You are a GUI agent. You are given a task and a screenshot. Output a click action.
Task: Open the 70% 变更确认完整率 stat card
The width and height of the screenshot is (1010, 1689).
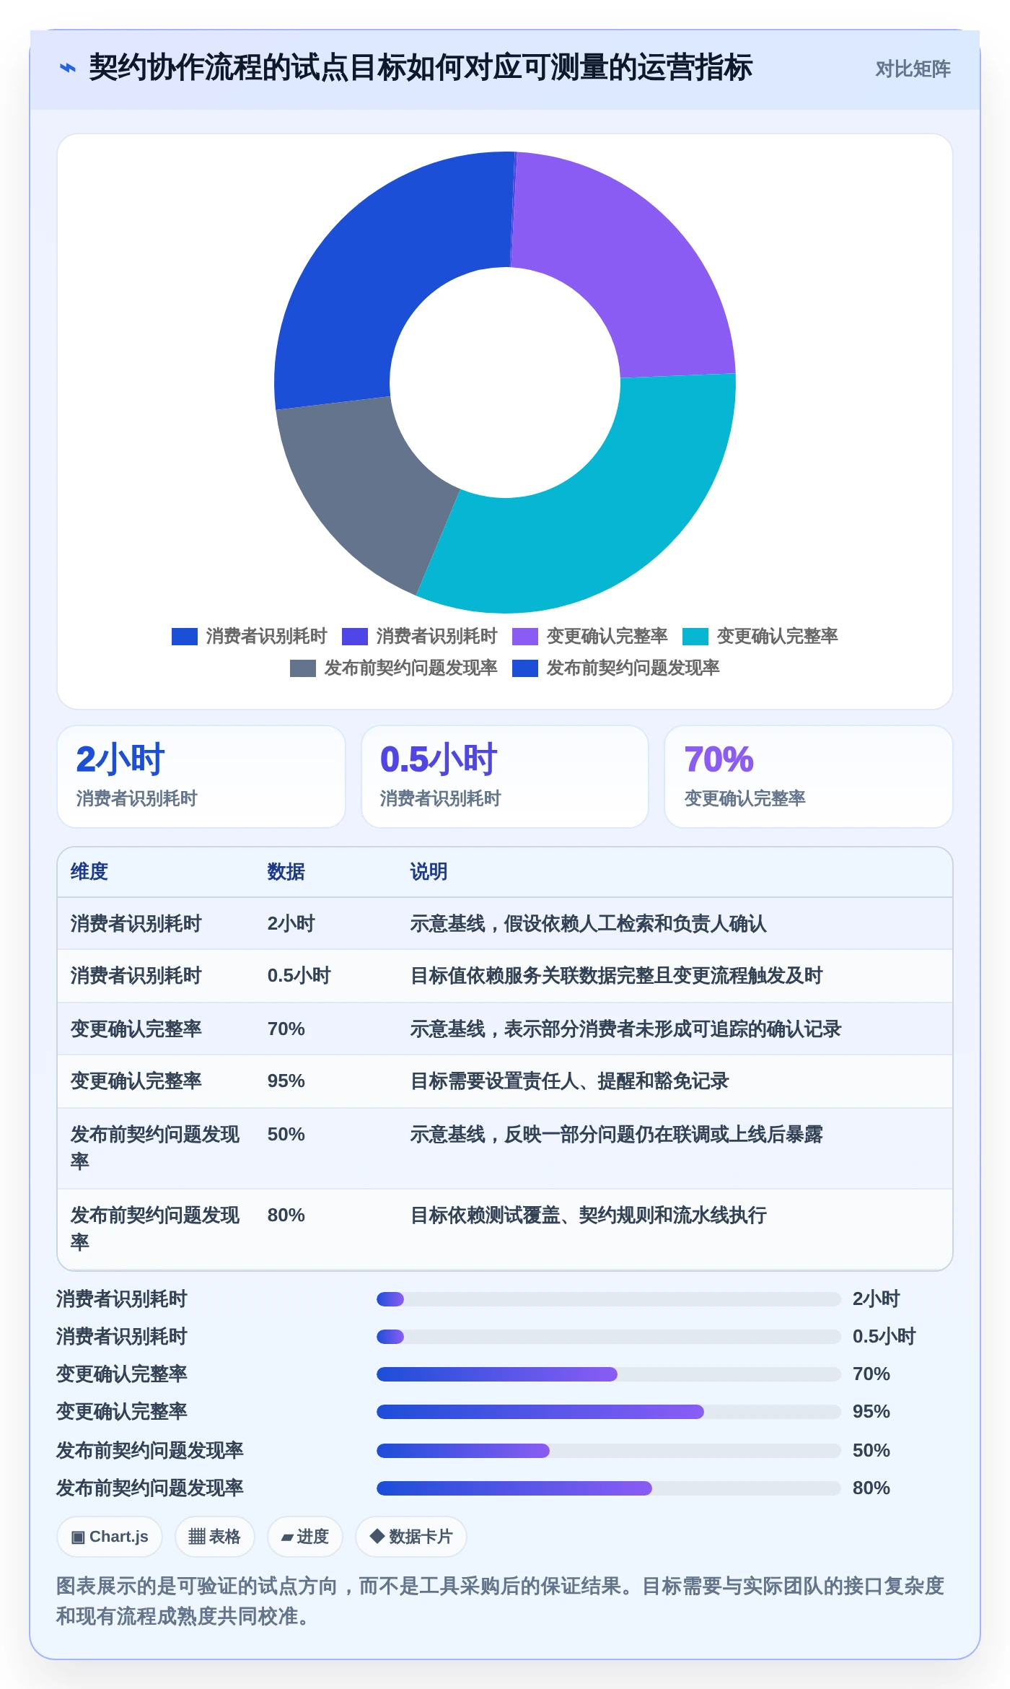tap(809, 777)
